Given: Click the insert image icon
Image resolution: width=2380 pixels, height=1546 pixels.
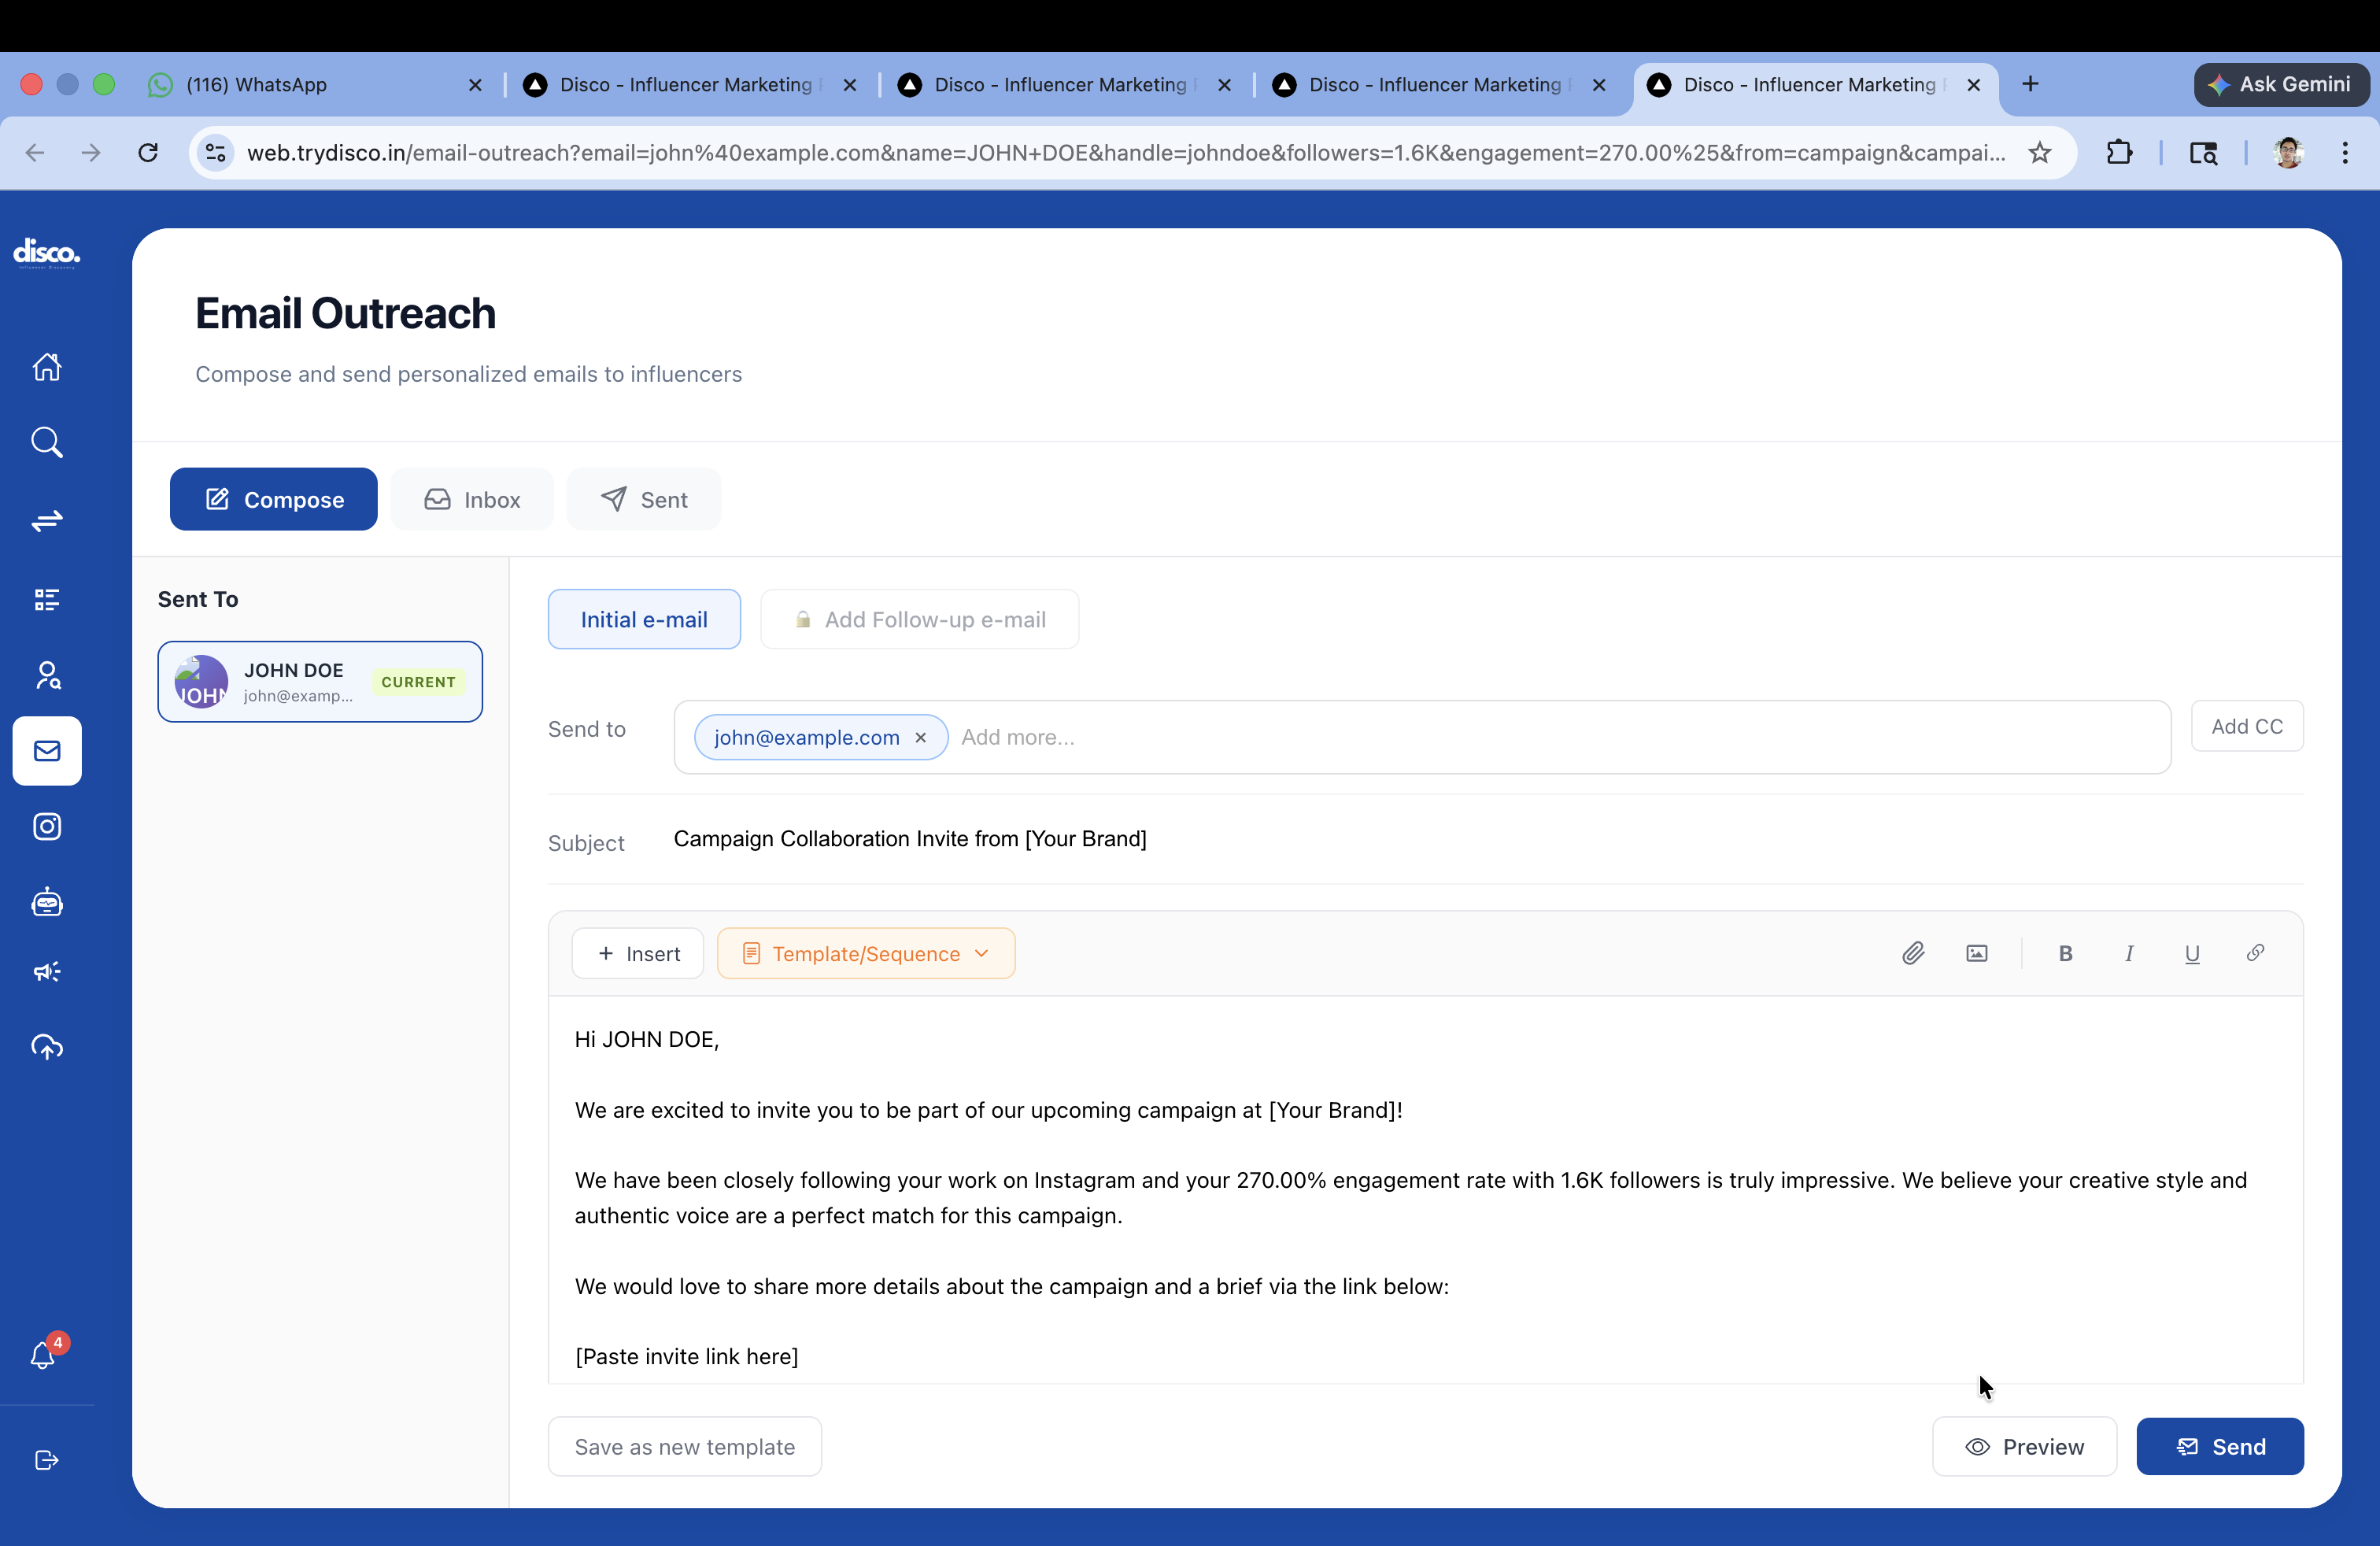Looking at the screenshot, I should (x=1976, y=953).
